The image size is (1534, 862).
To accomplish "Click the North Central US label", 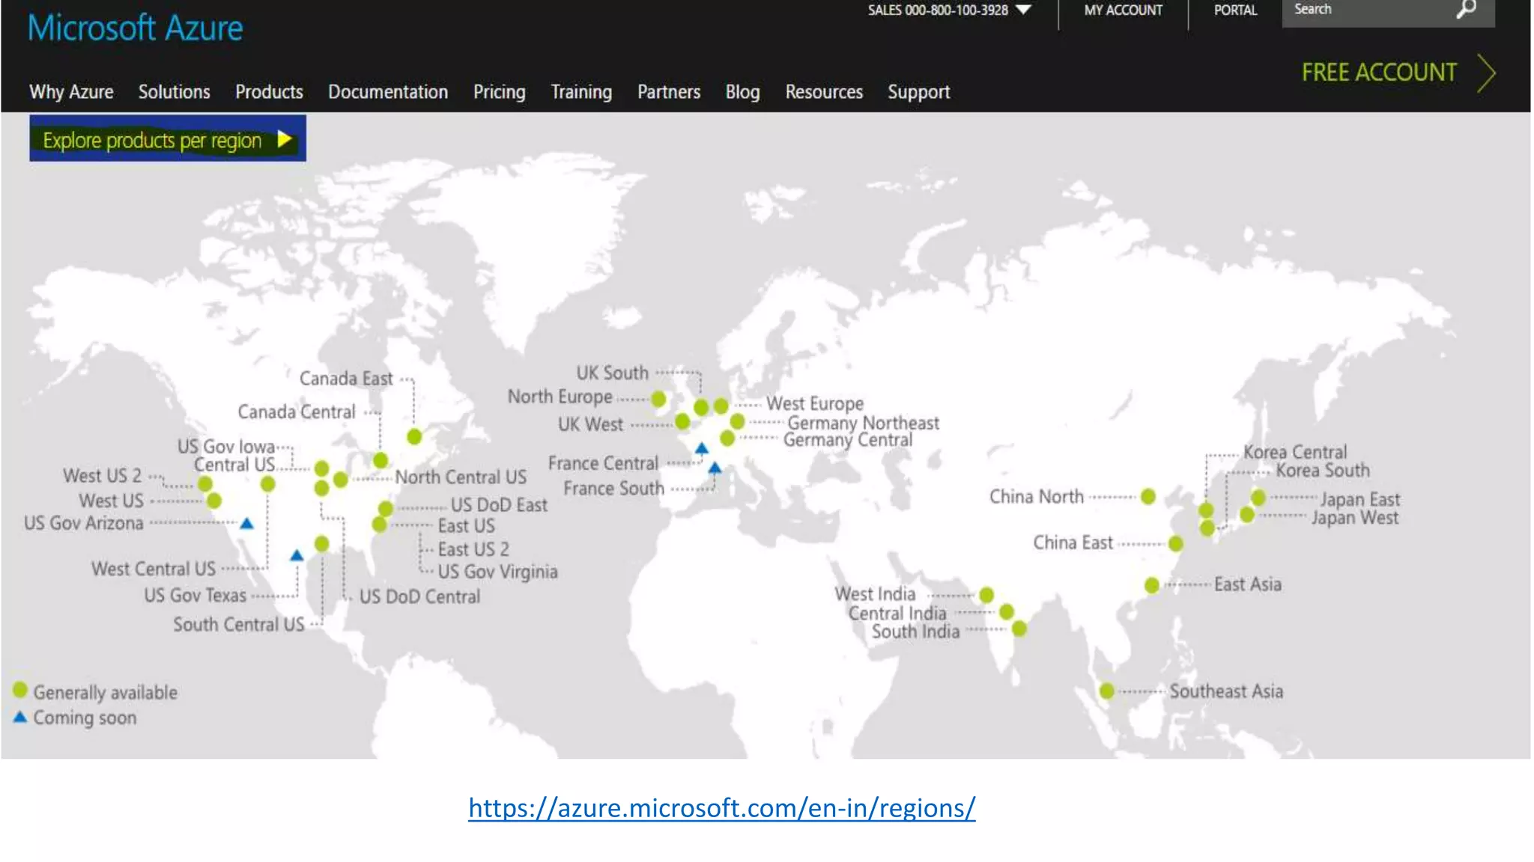I will point(461,477).
